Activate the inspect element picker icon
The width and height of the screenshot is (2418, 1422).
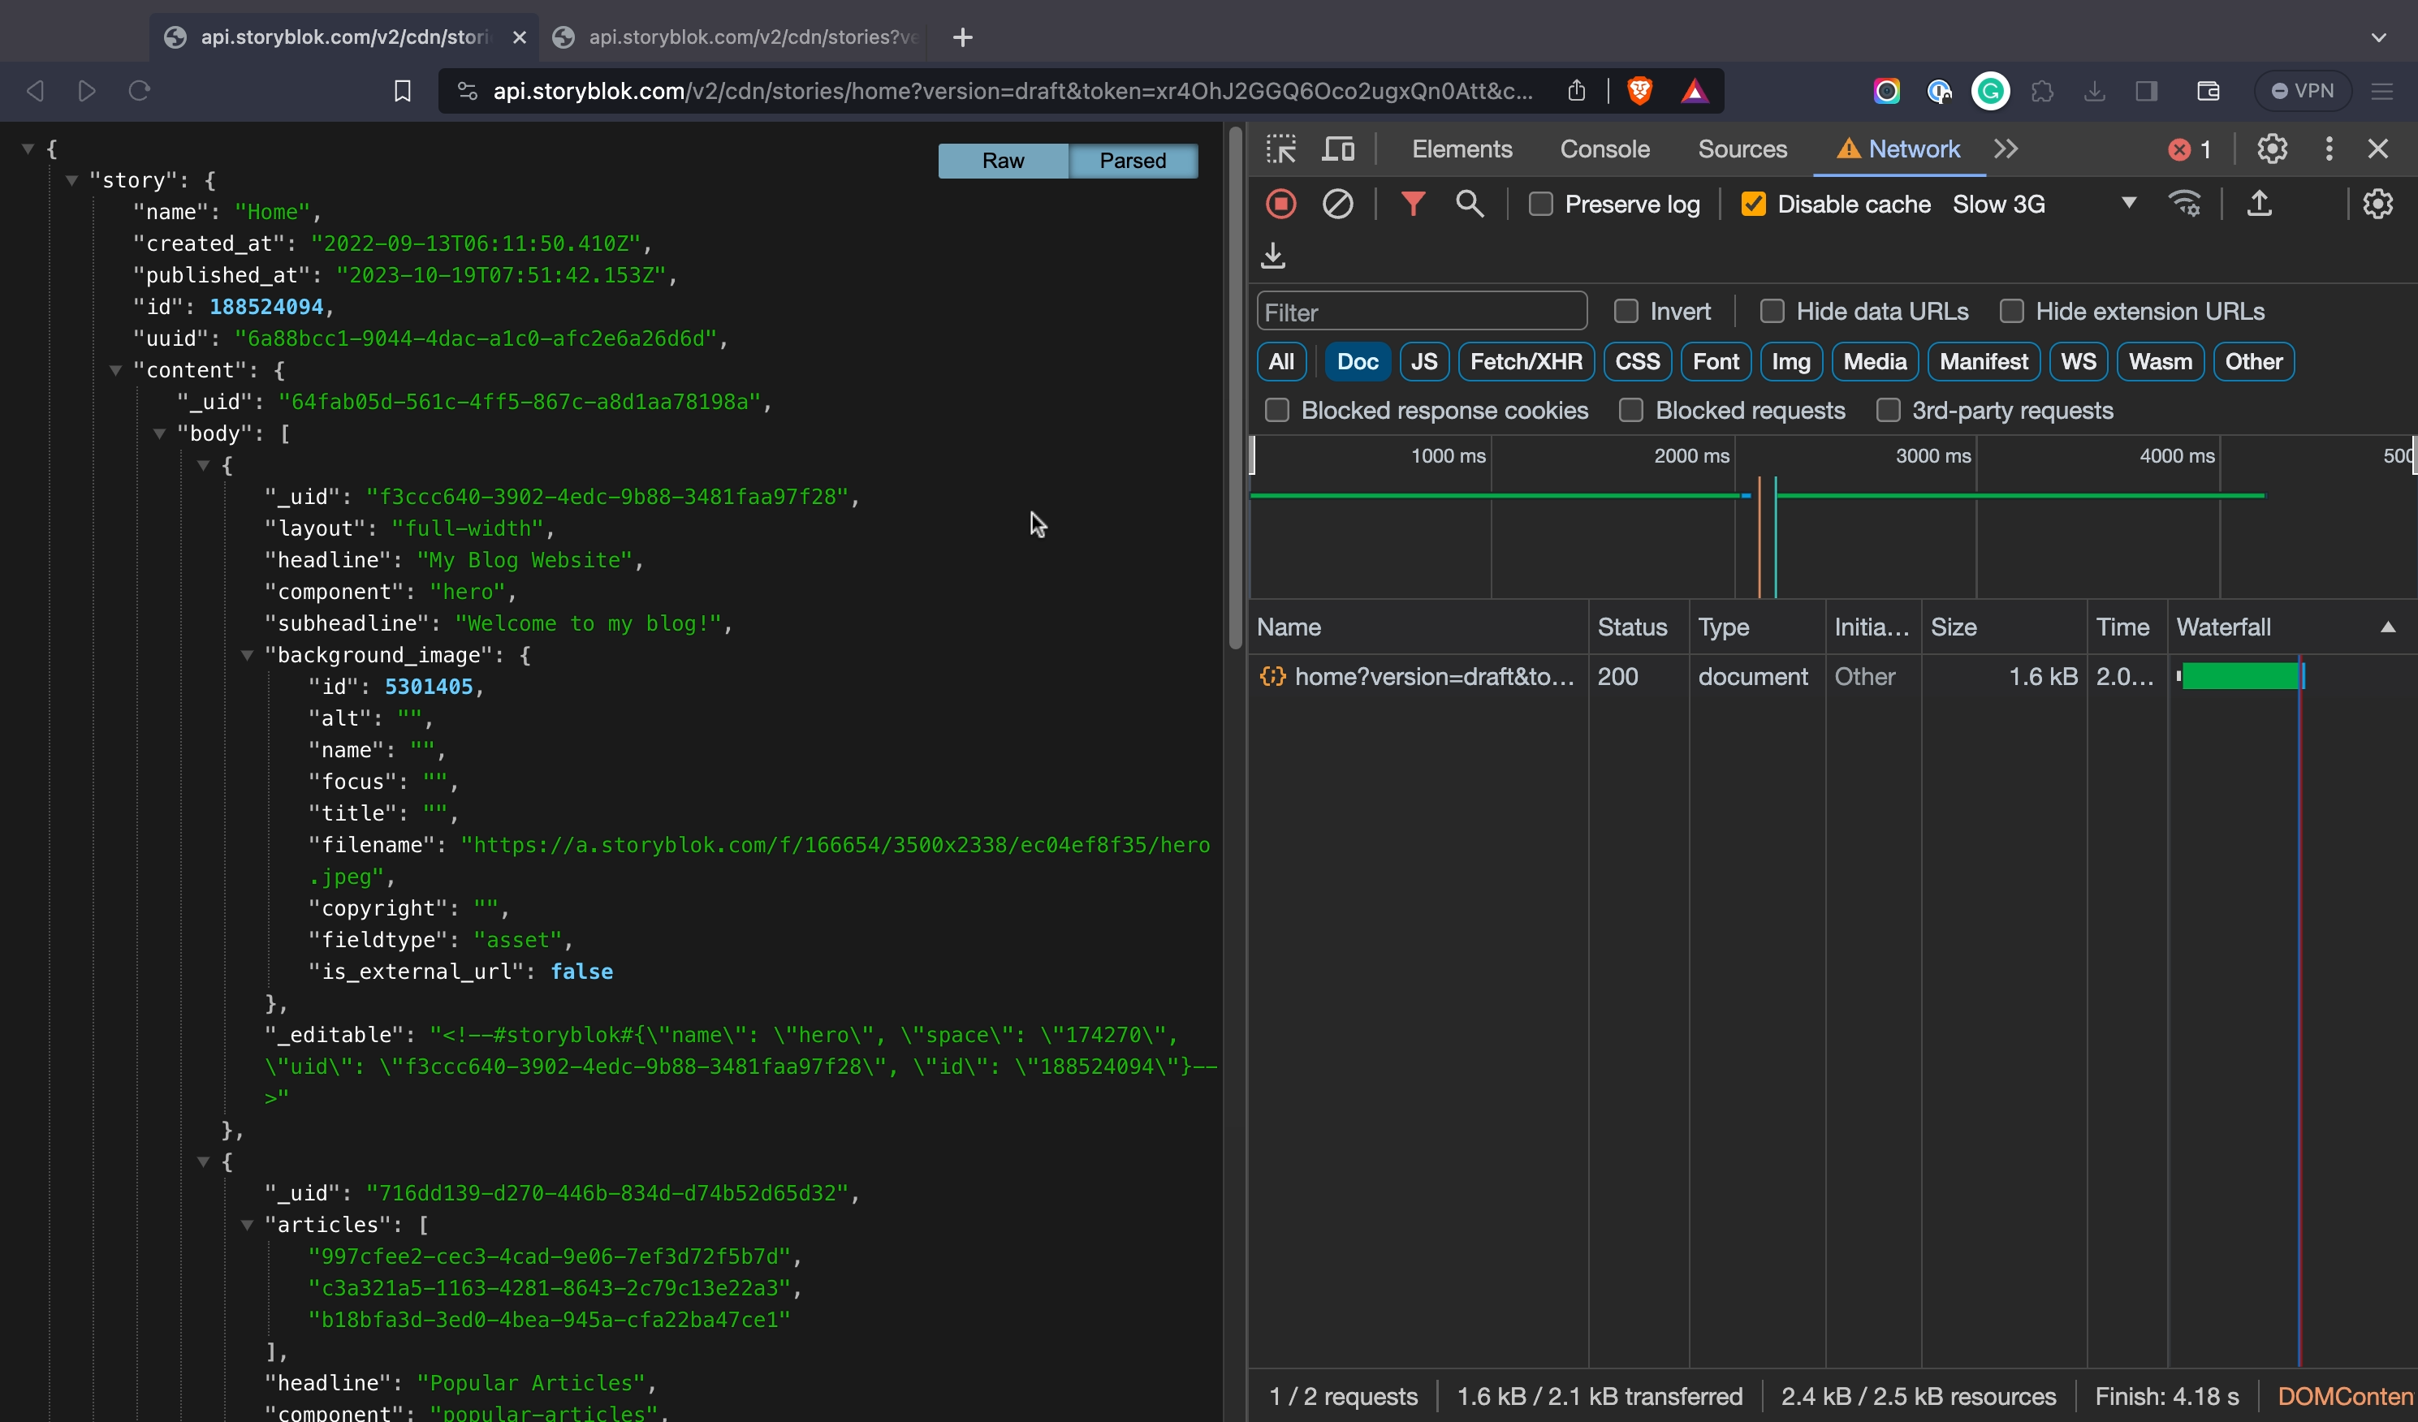pos(1281,149)
